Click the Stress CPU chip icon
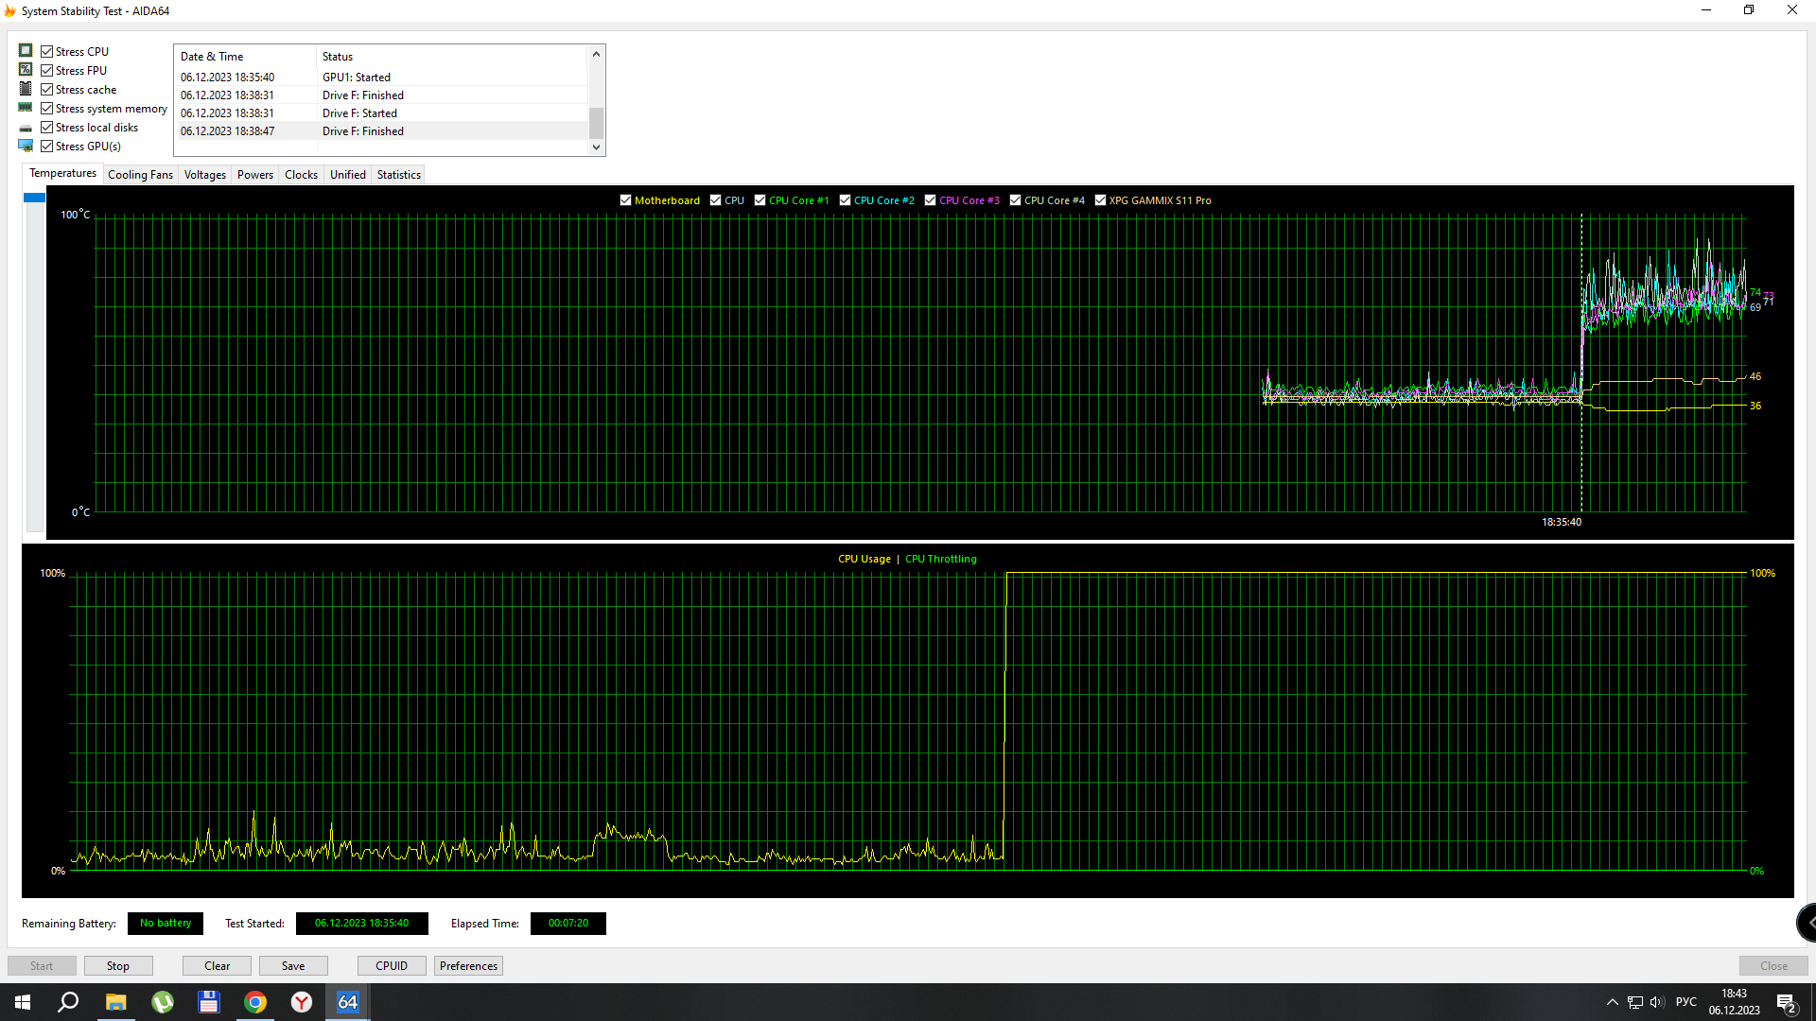 [26, 51]
